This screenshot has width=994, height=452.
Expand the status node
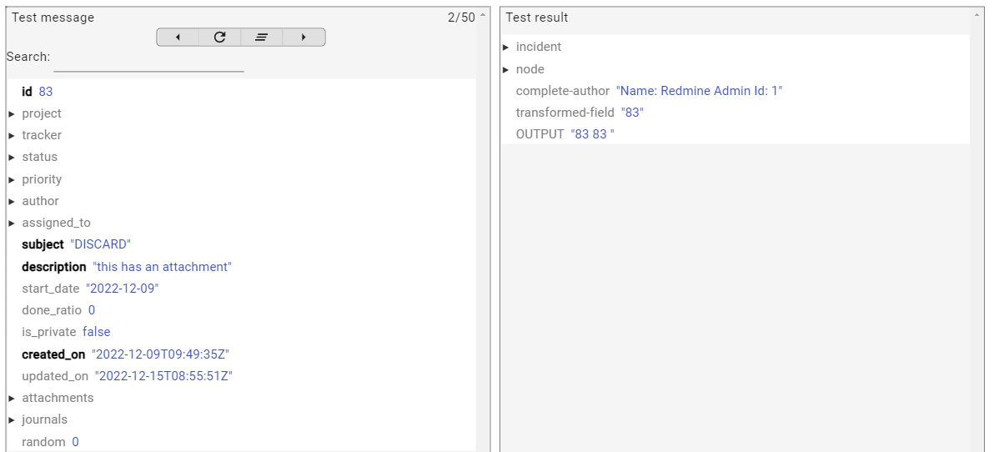click(x=13, y=157)
